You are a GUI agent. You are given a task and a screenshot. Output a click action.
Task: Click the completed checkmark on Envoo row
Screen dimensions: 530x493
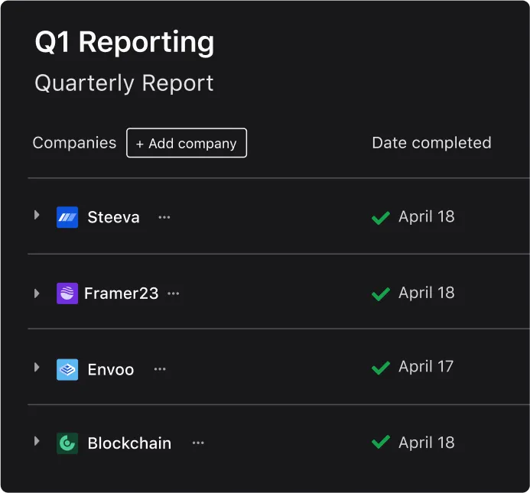coord(381,368)
